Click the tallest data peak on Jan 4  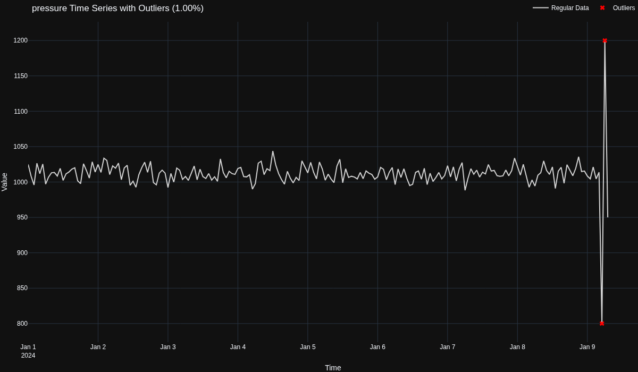tap(273, 151)
